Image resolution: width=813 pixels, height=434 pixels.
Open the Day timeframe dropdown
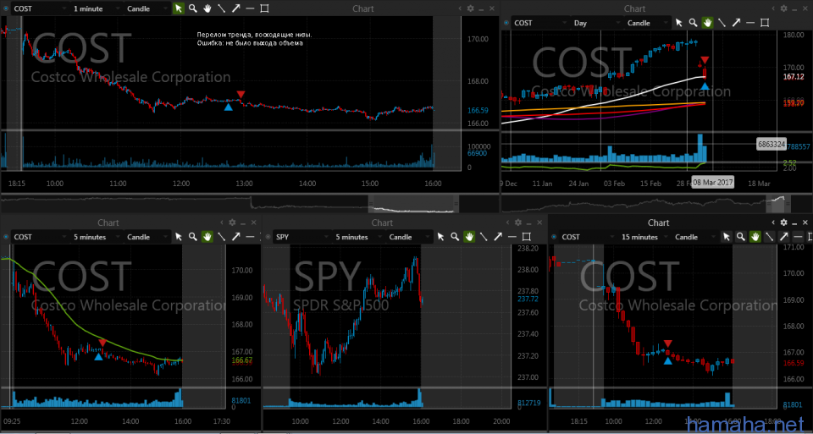(597, 23)
